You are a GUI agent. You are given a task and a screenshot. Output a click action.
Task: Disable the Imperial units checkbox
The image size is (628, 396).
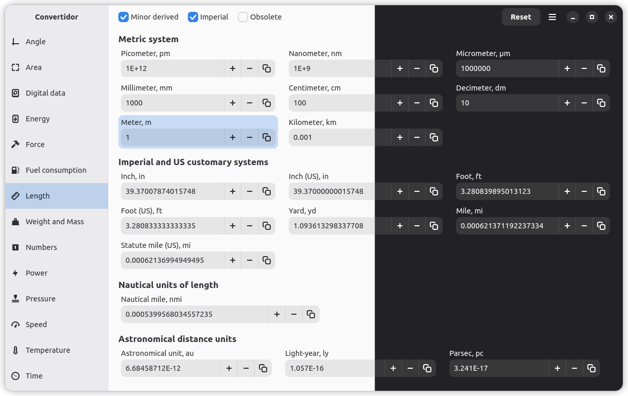click(x=193, y=17)
